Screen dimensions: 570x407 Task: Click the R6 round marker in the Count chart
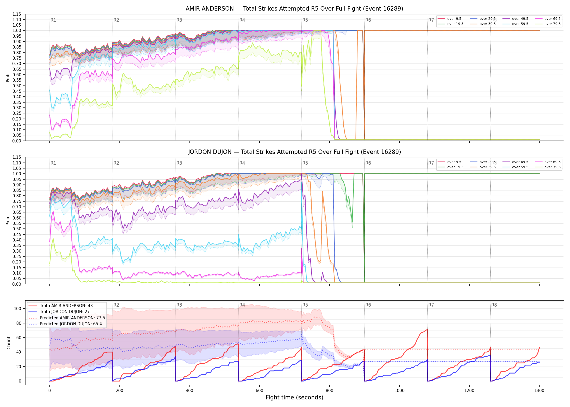[368, 305]
